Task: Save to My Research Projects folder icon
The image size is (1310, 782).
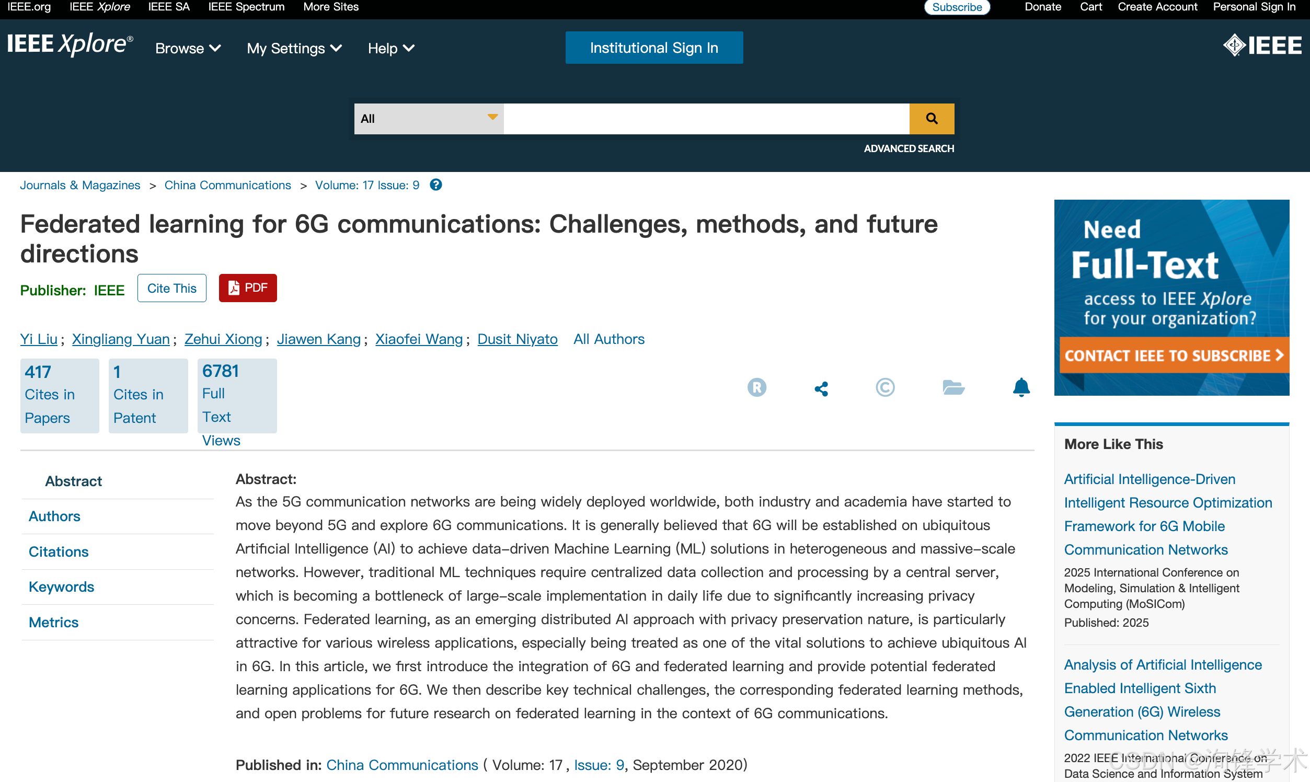Action: (x=953, y=387)
